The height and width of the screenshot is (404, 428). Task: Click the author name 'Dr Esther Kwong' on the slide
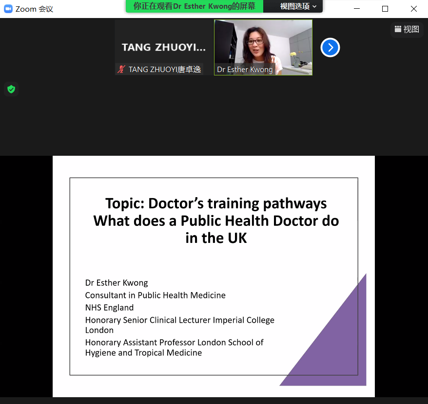click(117, 283)
